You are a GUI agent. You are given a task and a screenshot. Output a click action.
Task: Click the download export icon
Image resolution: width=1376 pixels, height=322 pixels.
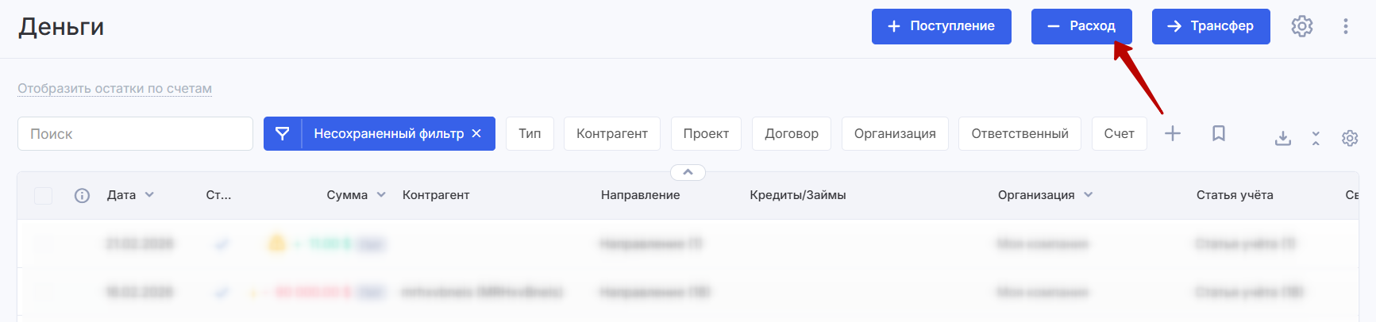click(x=1283, y=138)
